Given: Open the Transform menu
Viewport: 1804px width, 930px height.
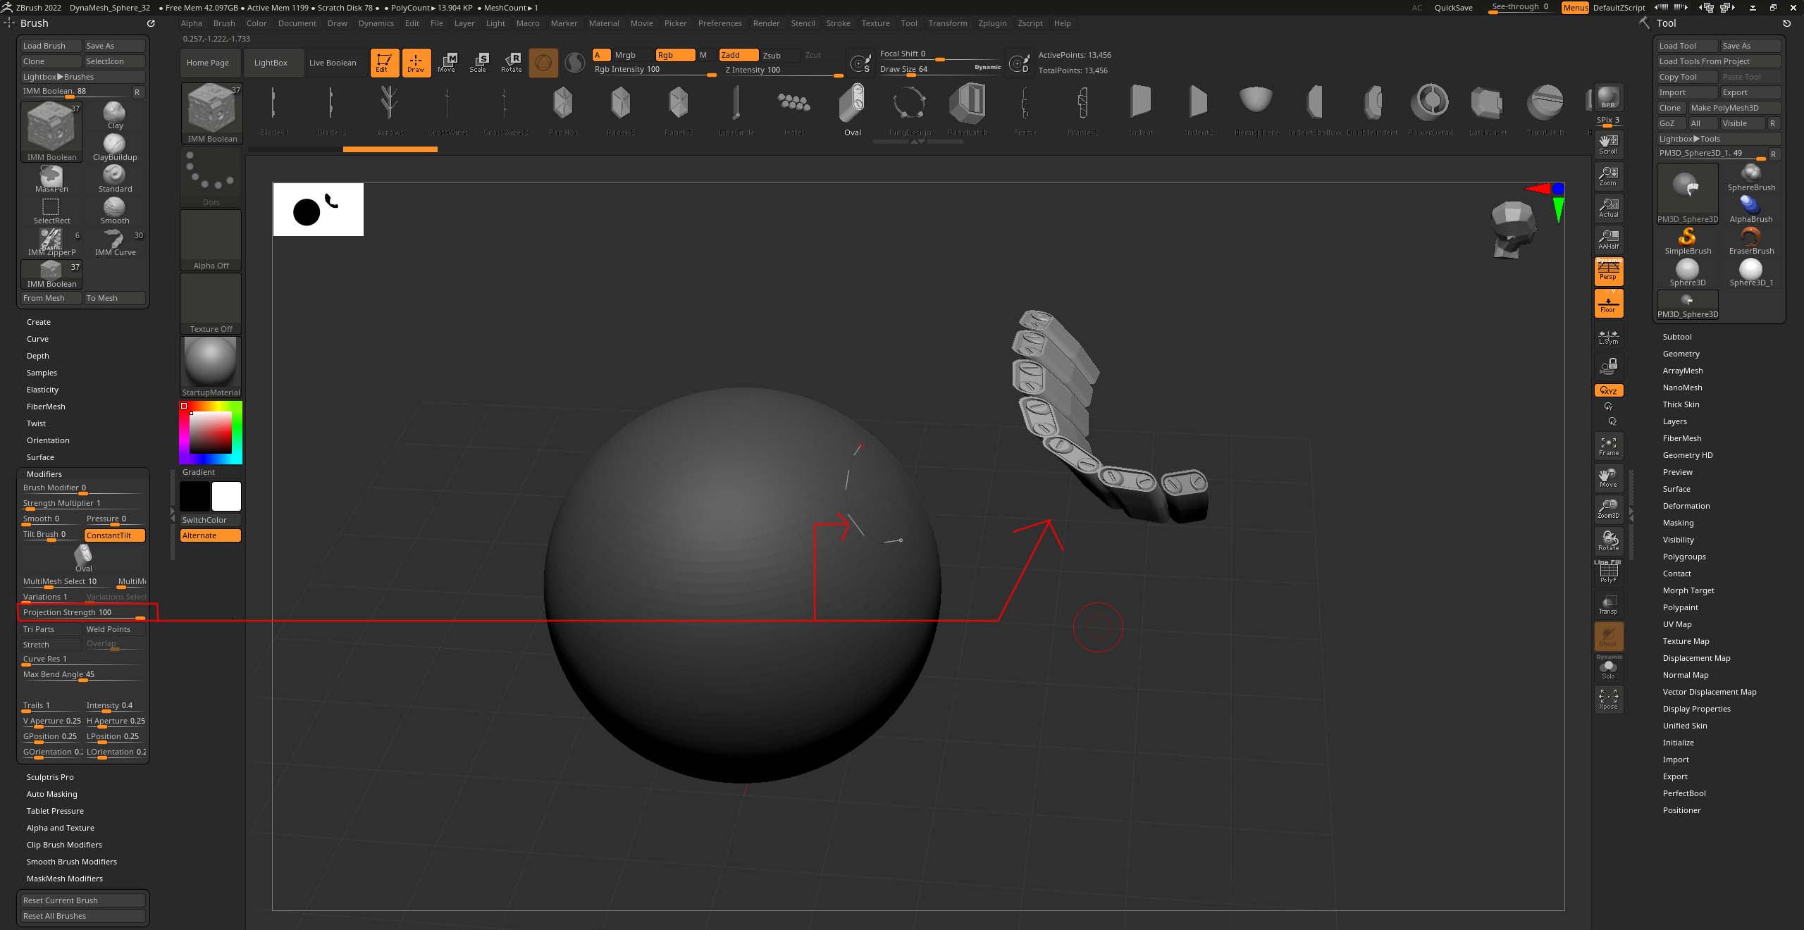Looking at the screenshot, I should [947, 23].
